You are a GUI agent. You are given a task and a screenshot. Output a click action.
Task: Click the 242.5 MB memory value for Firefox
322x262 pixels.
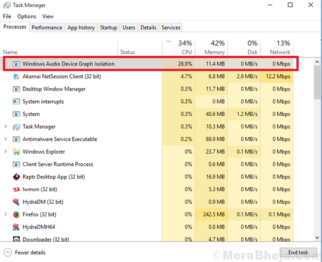[x=214, y=215]
